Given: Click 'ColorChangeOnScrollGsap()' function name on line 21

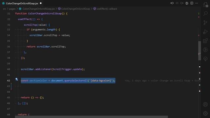Looking at the screenshot, I should coord(46,13).
